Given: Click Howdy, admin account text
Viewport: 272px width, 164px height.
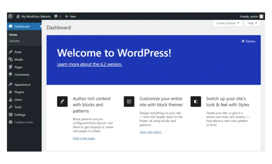Looking at the screenshot, I should click(x=249, y=16).
